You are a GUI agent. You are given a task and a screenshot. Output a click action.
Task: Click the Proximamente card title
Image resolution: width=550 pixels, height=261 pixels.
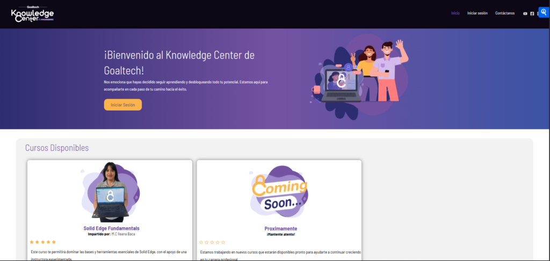(280, 228)
